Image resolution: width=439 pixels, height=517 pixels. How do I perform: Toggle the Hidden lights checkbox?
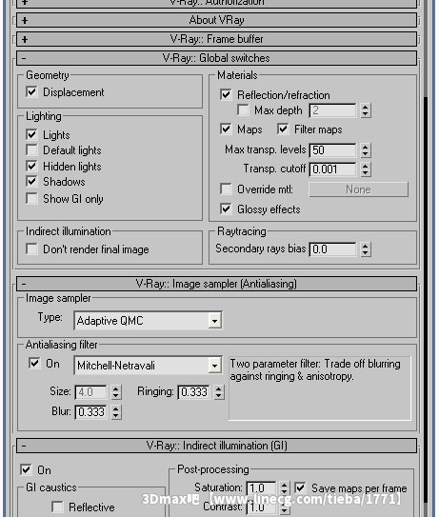point(31,166)
